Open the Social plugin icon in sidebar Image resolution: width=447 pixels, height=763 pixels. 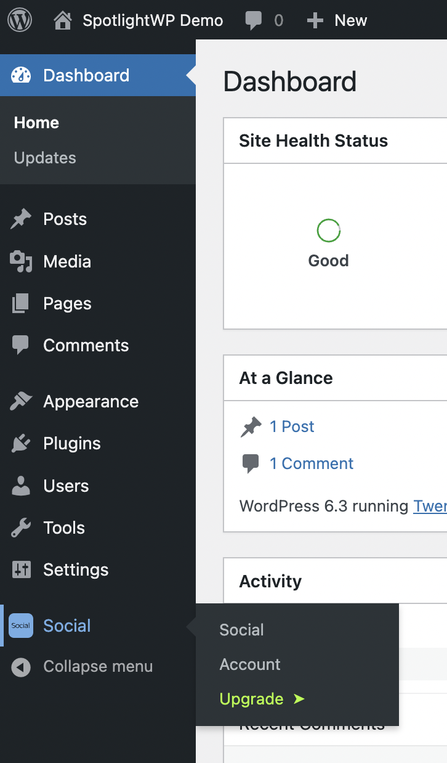20,626
